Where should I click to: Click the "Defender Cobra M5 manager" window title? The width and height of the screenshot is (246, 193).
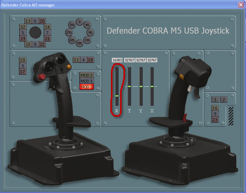click(x=28, y=5)
